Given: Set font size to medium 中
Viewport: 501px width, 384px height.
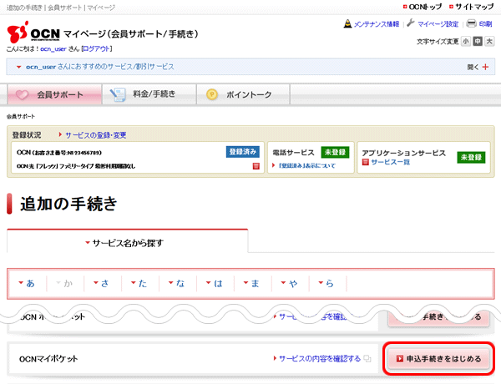Looking at the screenshot, I should tap(478, 41).
